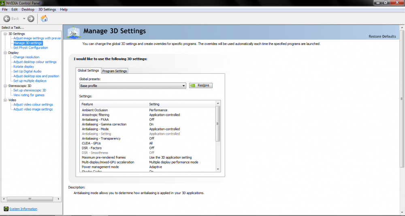Select Antialiasing - Transparency row

tap(147, 139)
